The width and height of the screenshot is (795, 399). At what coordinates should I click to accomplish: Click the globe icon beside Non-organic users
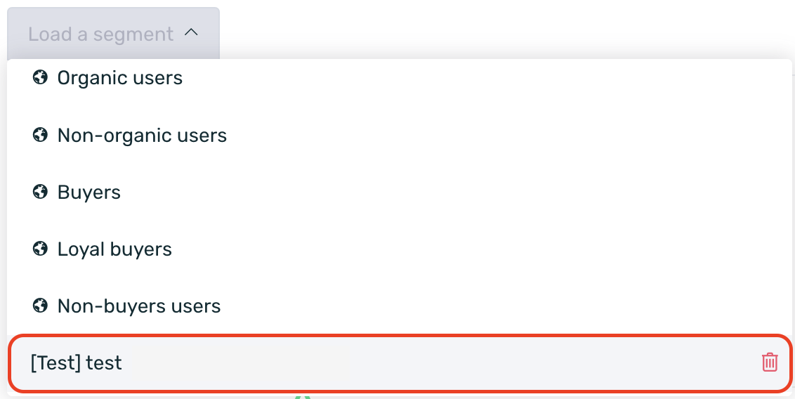point(40,135)
